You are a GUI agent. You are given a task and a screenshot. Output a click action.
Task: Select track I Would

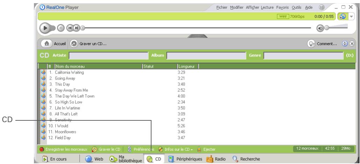coord(62,126)
